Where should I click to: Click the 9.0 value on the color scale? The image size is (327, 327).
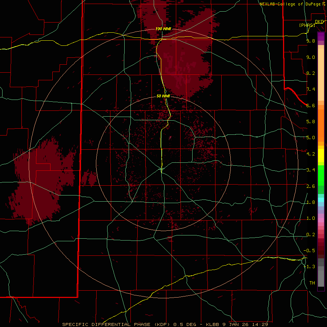click(x=311, y=57)
